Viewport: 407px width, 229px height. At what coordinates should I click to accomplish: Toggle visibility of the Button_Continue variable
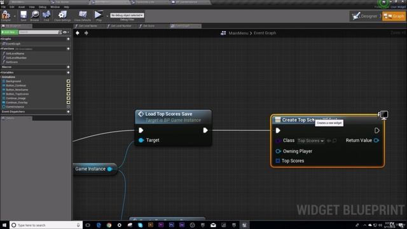point(68,85)
